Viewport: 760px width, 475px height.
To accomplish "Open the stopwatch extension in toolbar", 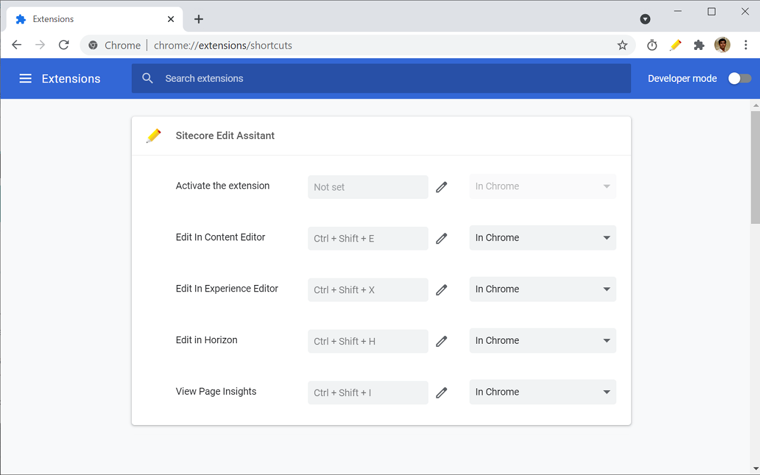I will 652,45.
